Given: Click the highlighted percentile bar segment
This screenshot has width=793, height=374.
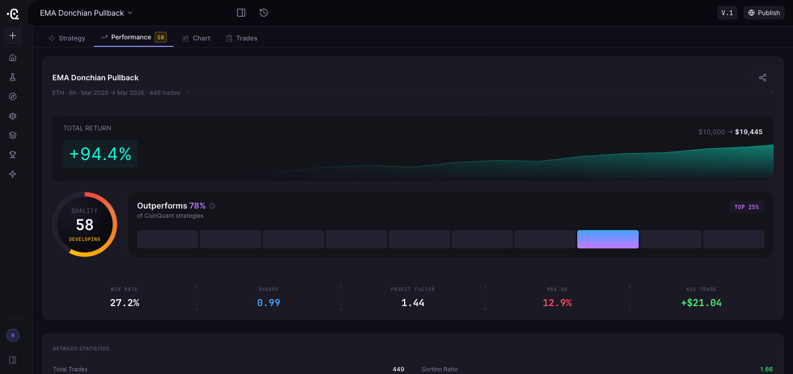Looking at the screenshot, I should (608, 239).
